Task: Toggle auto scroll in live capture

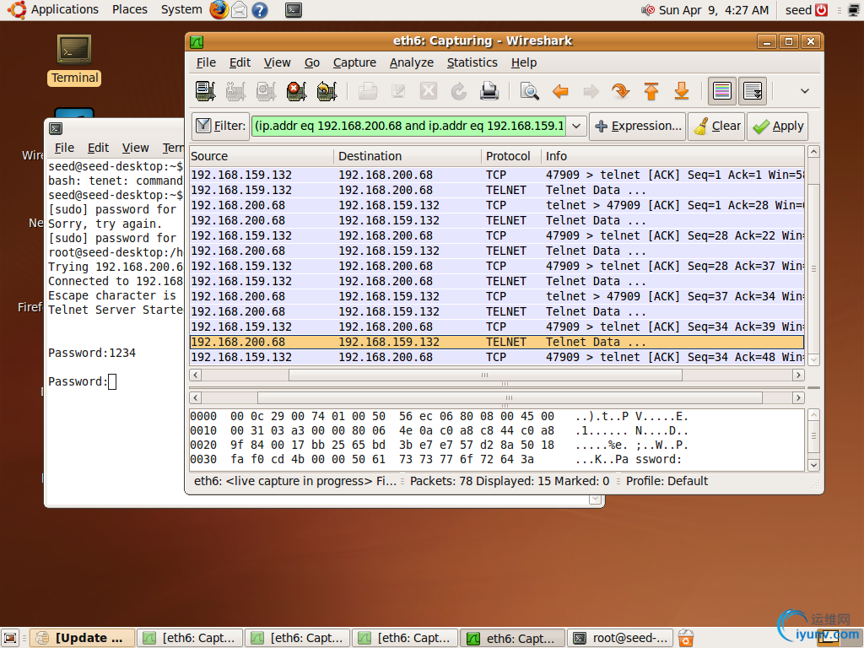Action: click(753, 91)
